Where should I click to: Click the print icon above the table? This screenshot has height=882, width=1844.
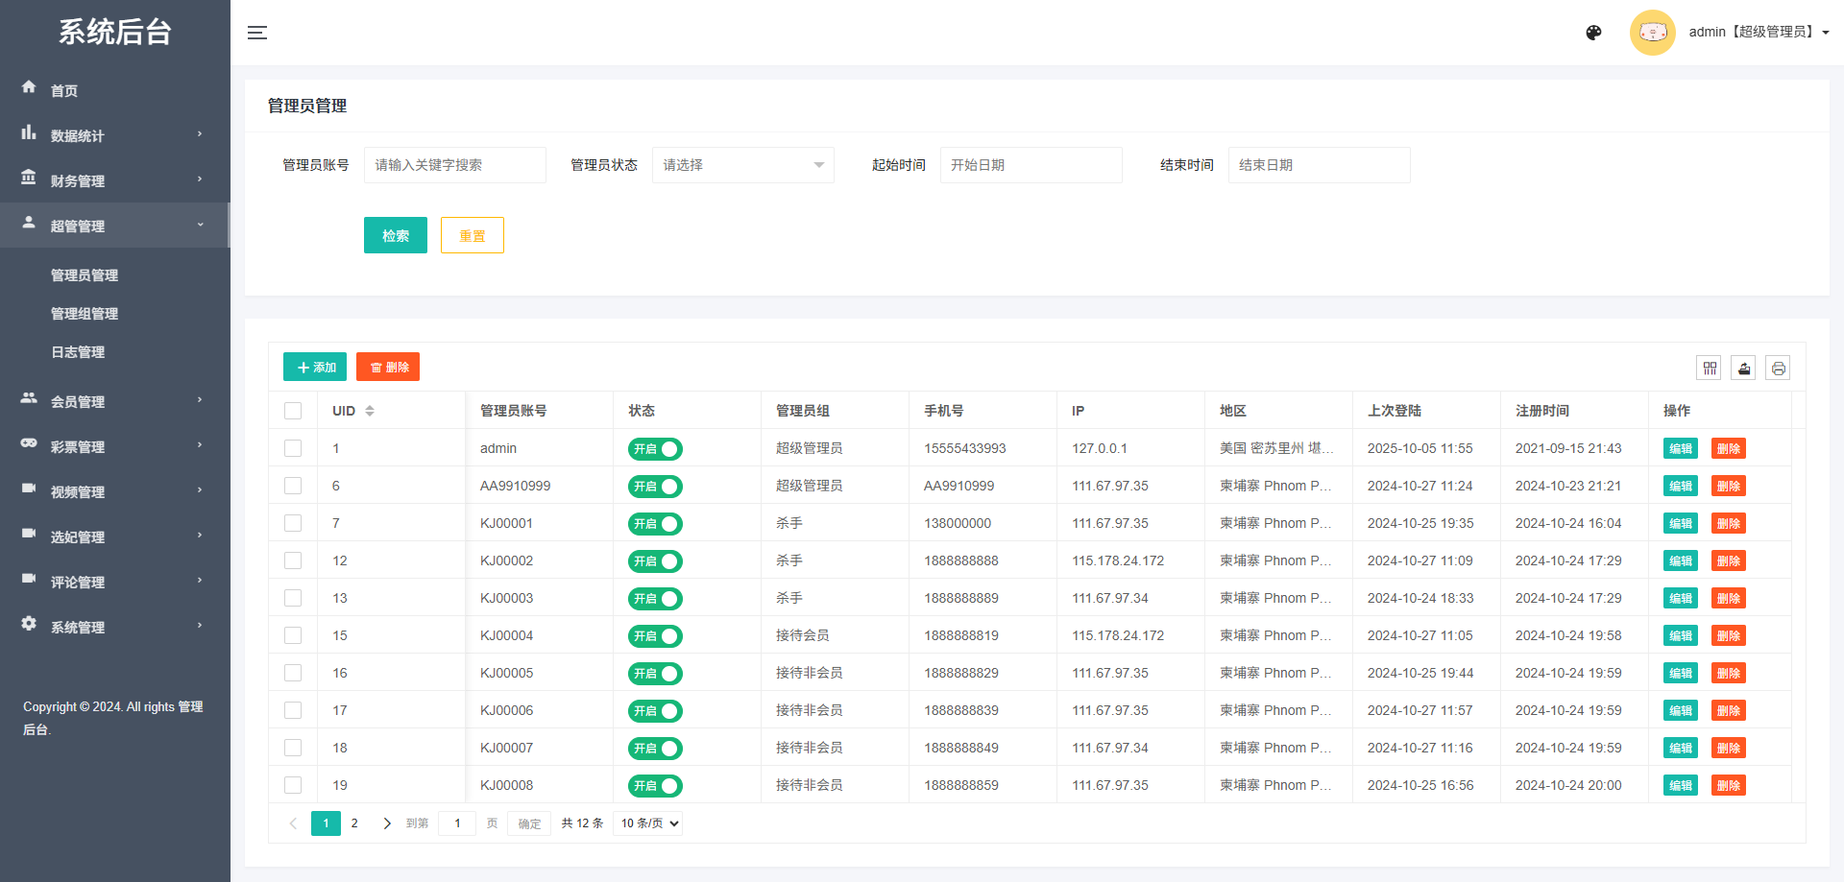pyautogui.click(x=1778, y=368)
